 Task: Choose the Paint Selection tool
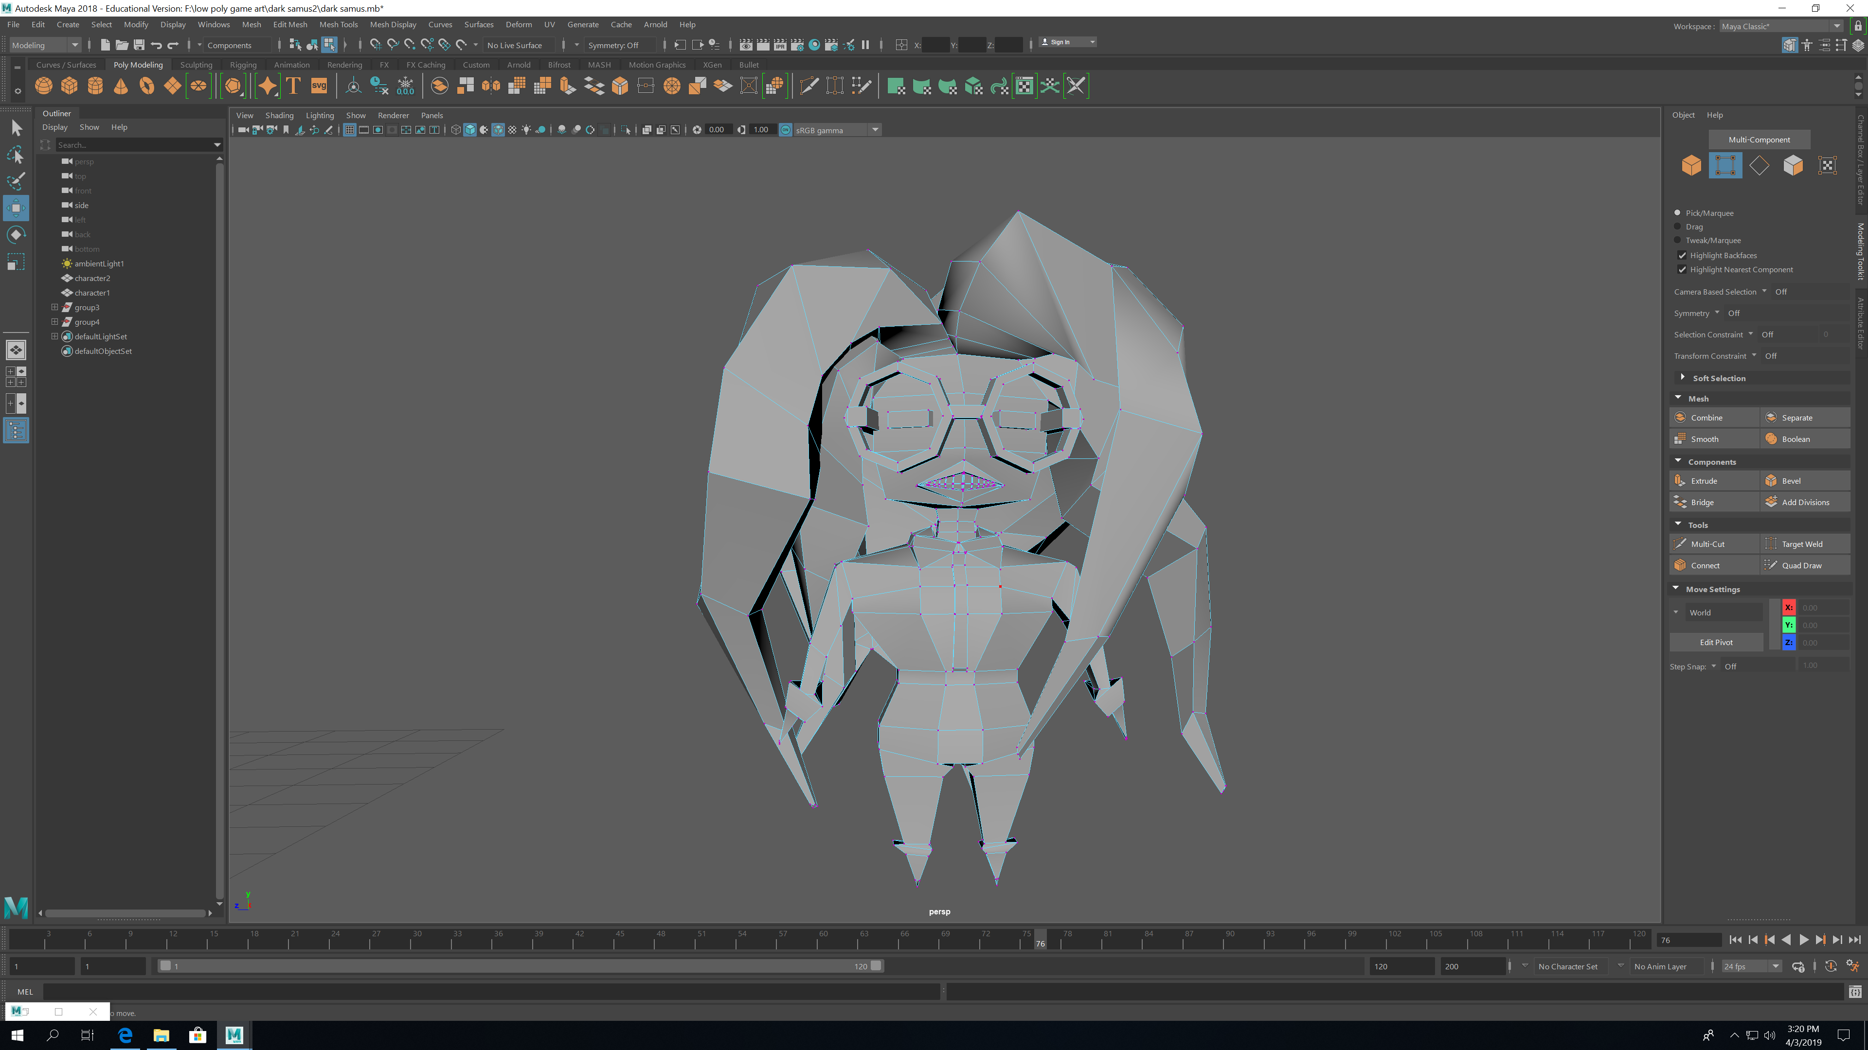pos(16,181)
